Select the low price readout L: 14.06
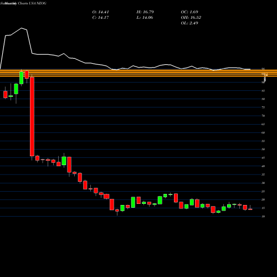This screenshot has height=277, width=277. coord(145,18)
